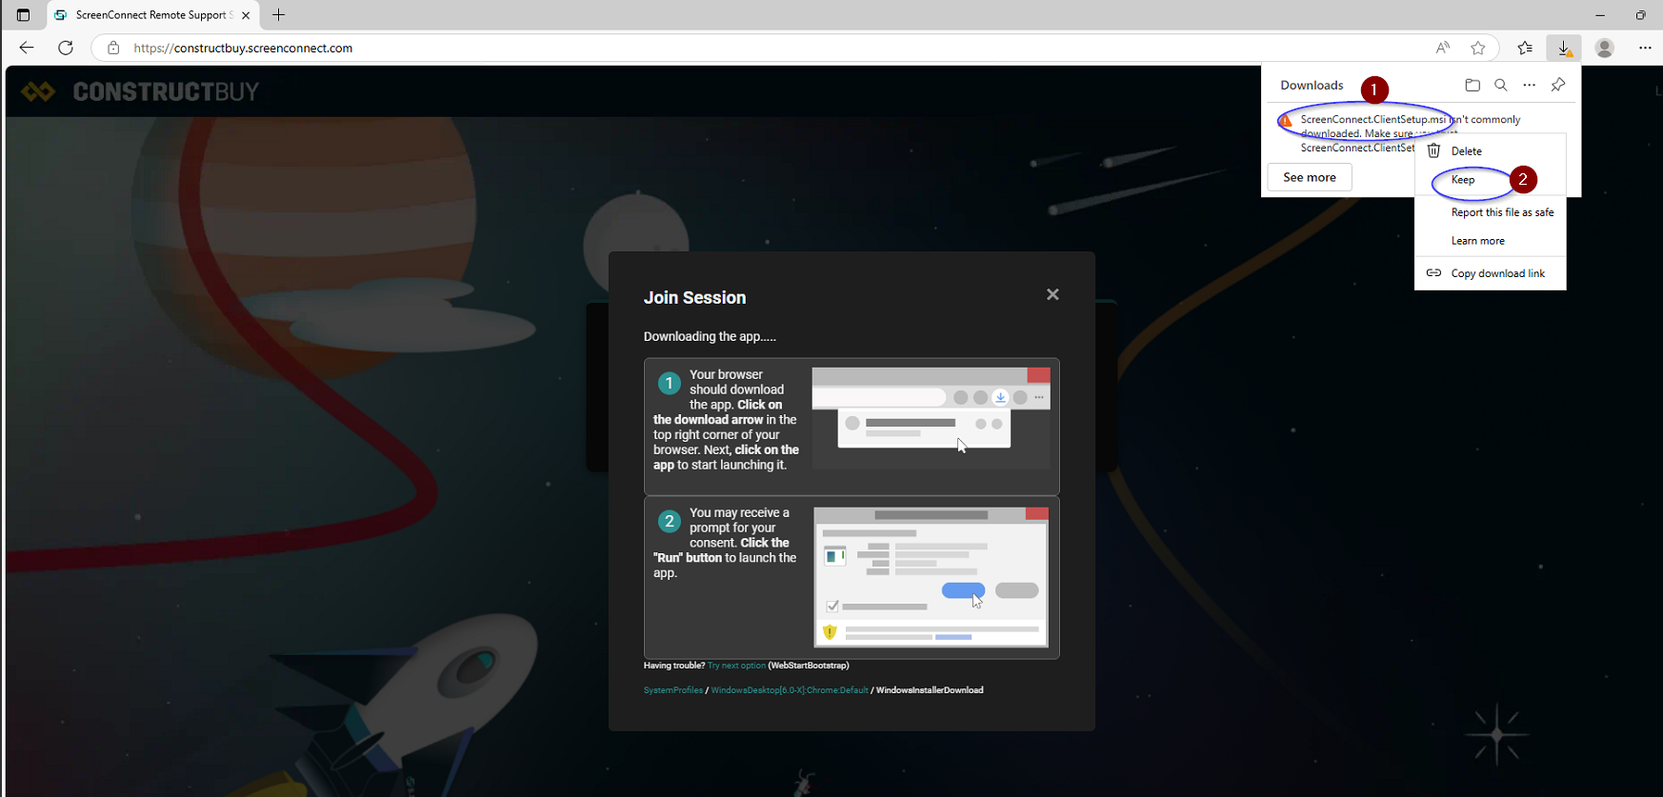Close the Join Session dialog
This screenshot has width=1663, height=797.
click(x=1052, y=294)
